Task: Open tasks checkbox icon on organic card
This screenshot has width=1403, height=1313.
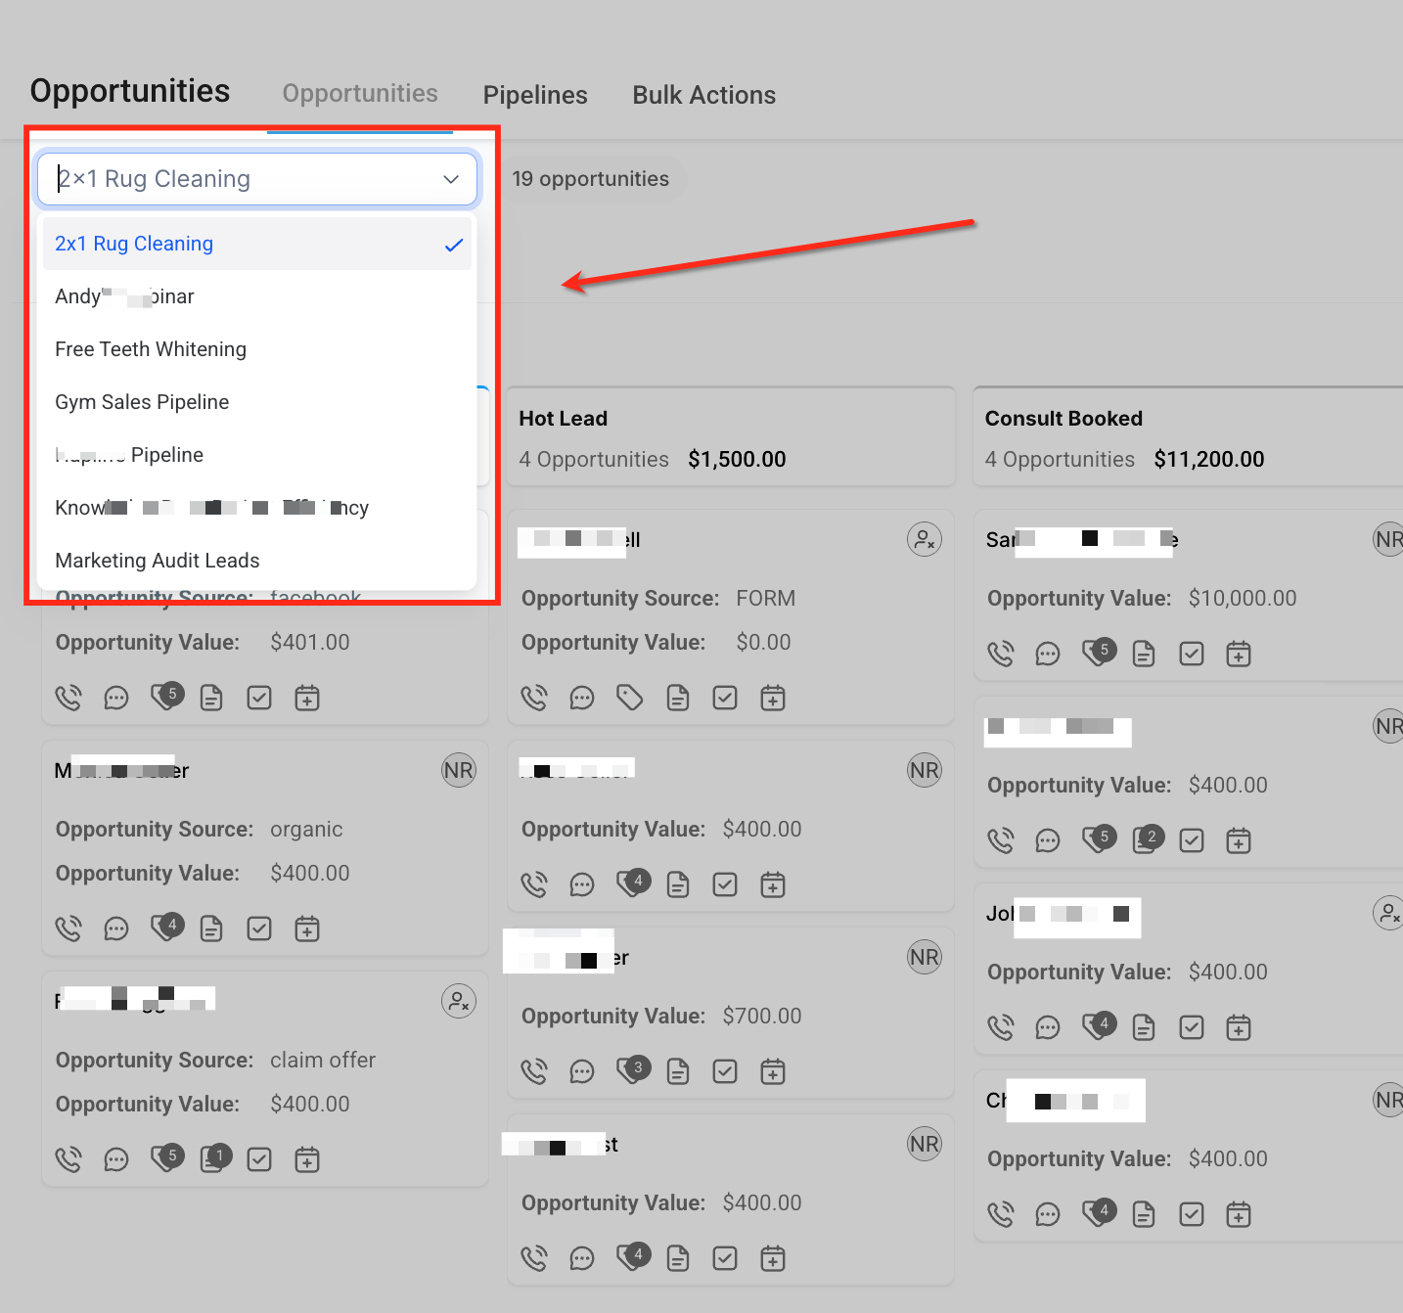Action: coord(259,928)
